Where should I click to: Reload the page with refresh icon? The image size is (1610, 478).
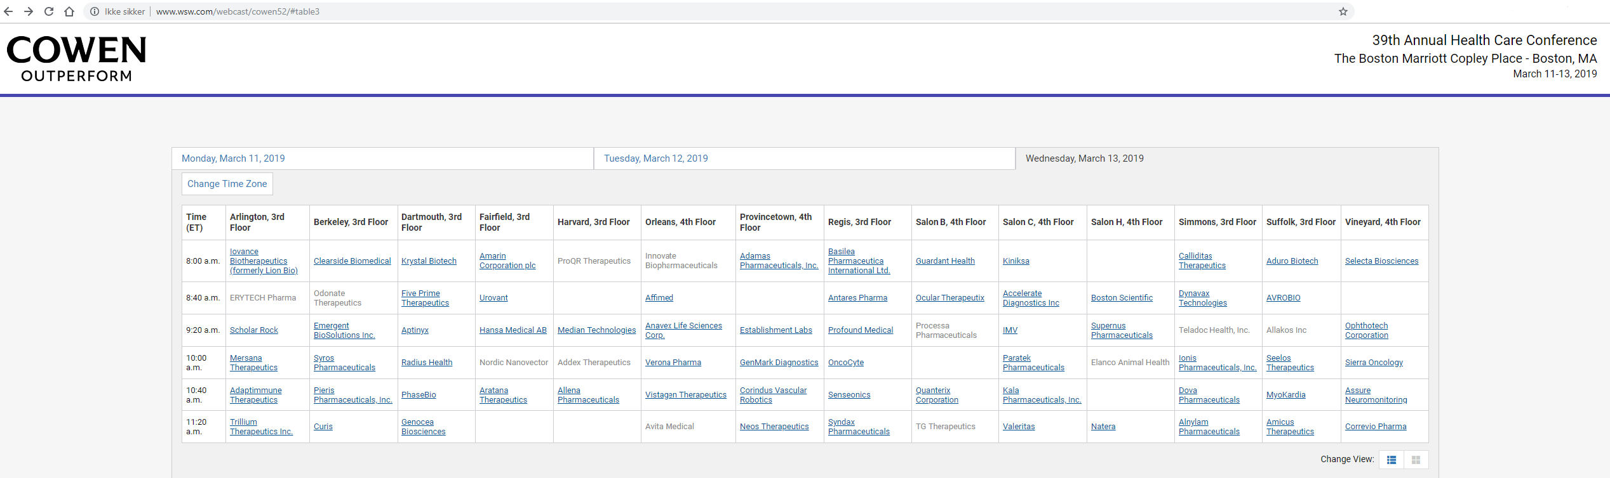tap(49, 11)
